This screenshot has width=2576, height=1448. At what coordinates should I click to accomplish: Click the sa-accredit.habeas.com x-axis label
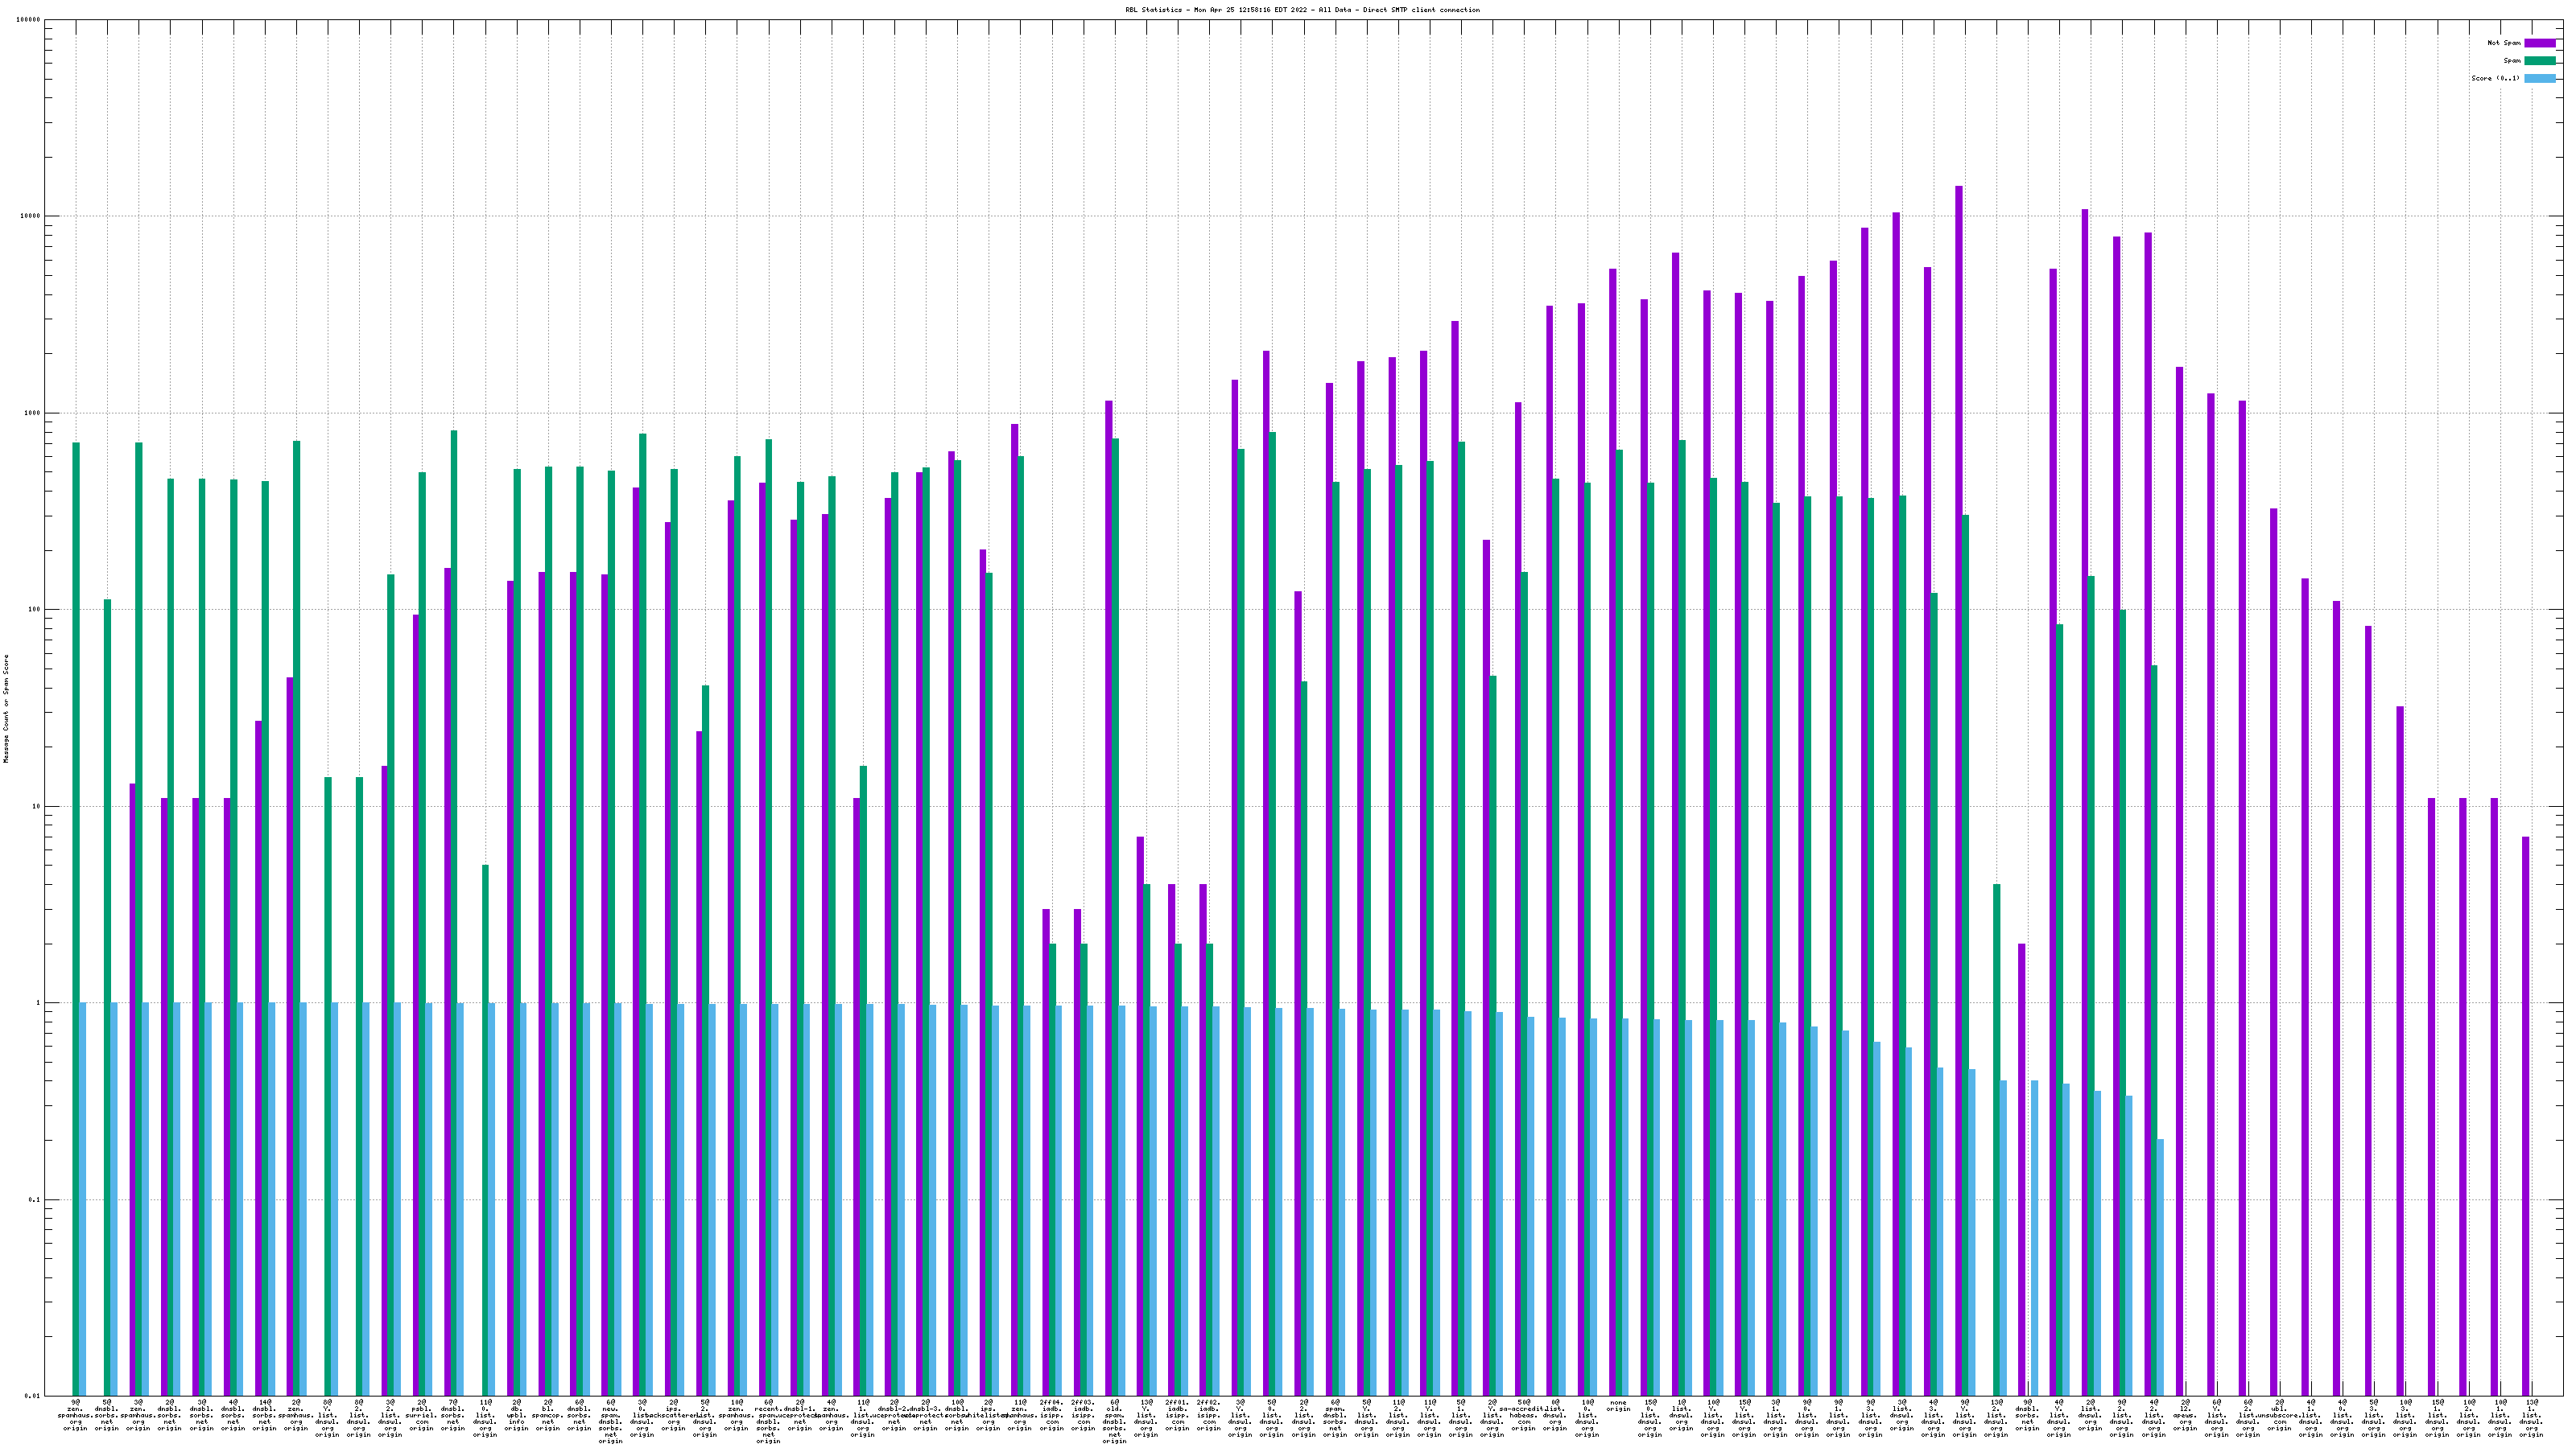tap(1523, 1415)
